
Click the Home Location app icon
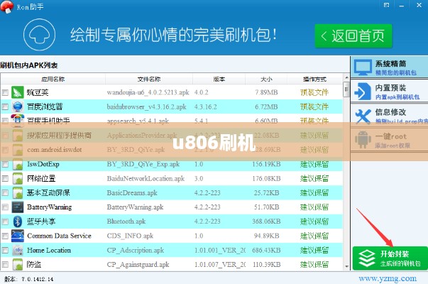pos(18,250)
